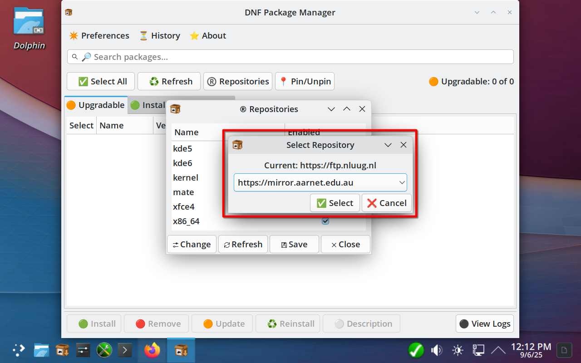This screenshot has width=581, height=363.
Task: Open the network tray icon
Action: (478, 350)
